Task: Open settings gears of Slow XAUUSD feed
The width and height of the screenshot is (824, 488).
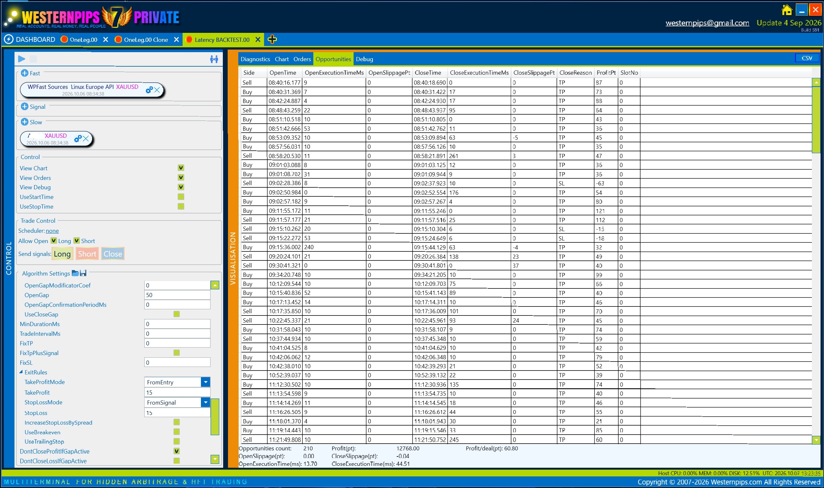Action: (x=78, y=139)
